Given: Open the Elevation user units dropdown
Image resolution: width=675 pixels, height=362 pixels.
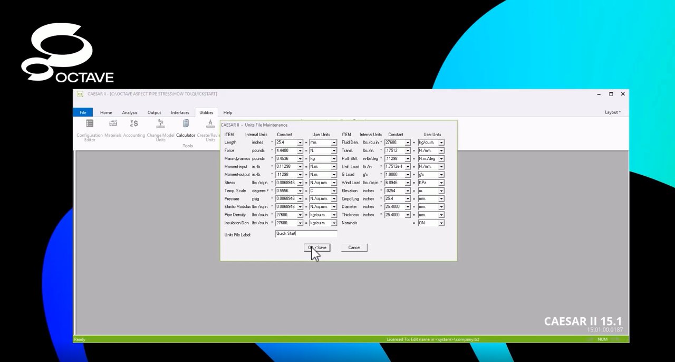Looking at the screenshot, I should click(x=441, y=190).
